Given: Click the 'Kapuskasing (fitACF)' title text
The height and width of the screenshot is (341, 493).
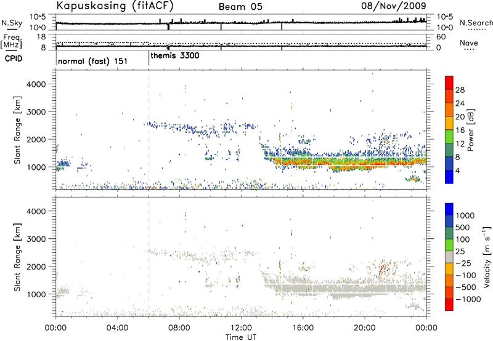Looking at the screenshot, I should click(115, 6).
